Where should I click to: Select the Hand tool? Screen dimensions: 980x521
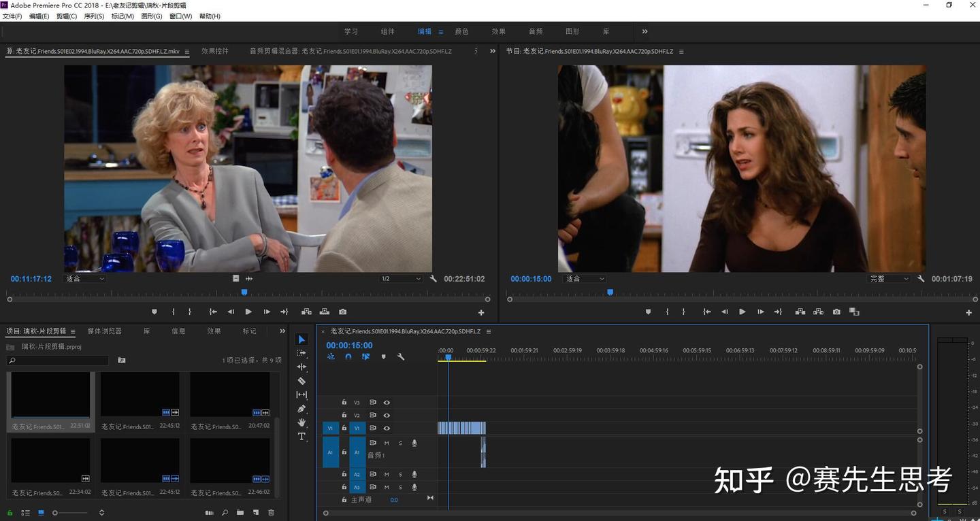(x=302, y=422)
